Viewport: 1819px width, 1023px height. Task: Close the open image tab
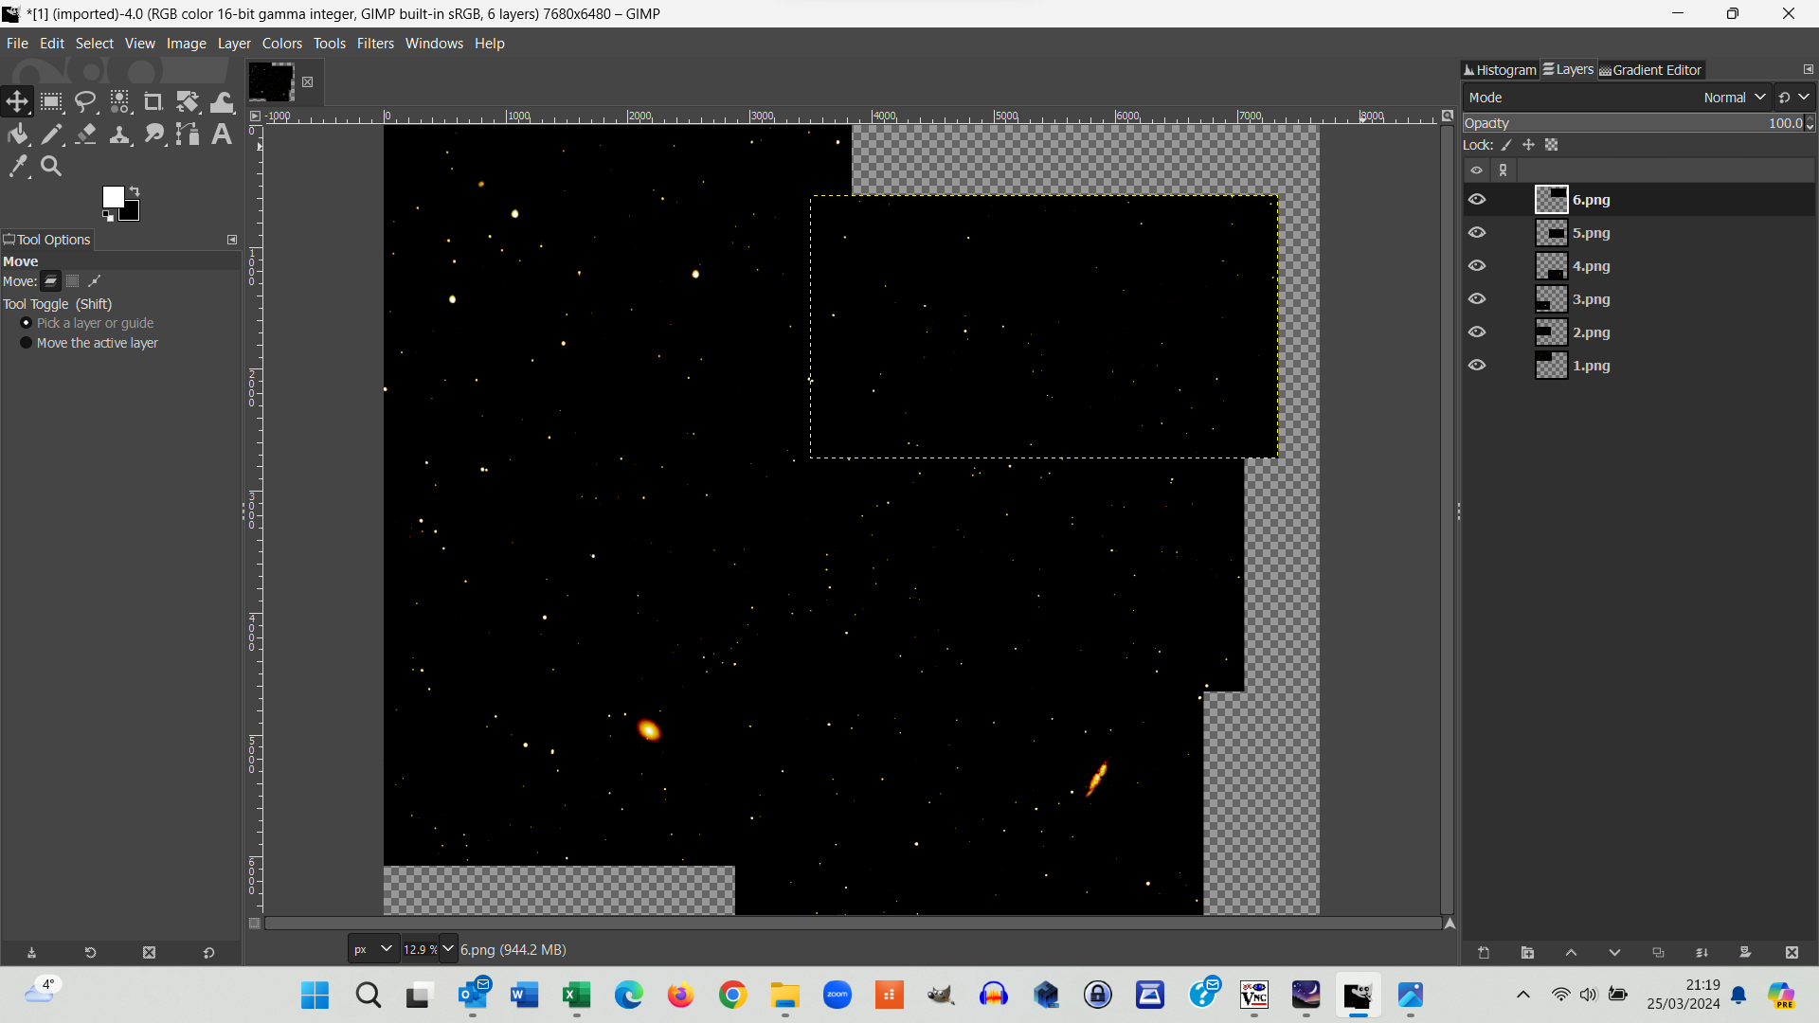(308, 82)
